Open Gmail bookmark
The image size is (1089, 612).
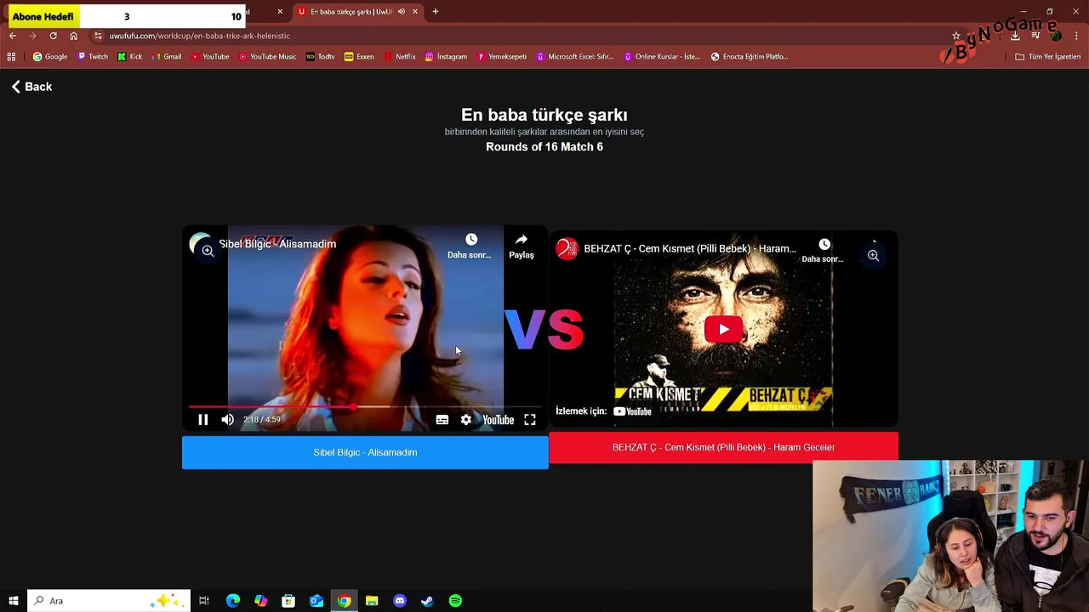pyautogui.click(x=167, y=57)
